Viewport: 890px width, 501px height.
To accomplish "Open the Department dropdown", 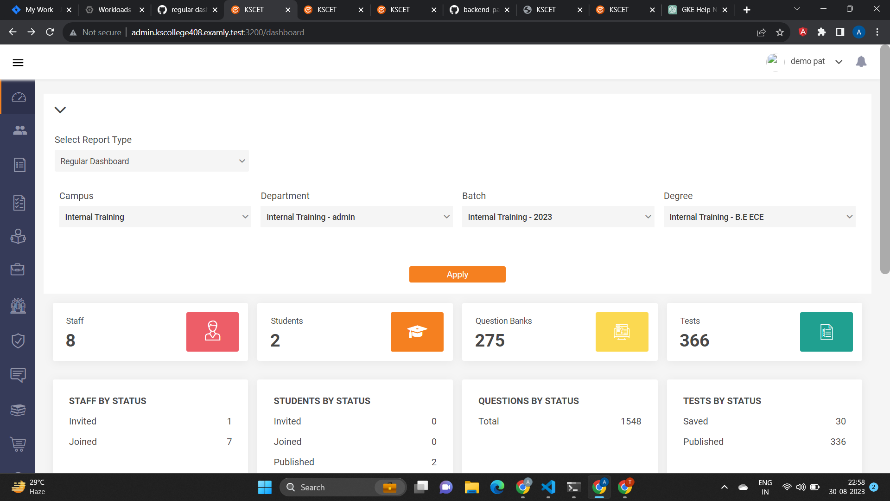I will click(x=356, y=217).
